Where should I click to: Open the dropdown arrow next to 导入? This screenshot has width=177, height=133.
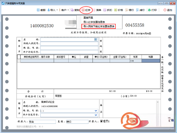57,10
